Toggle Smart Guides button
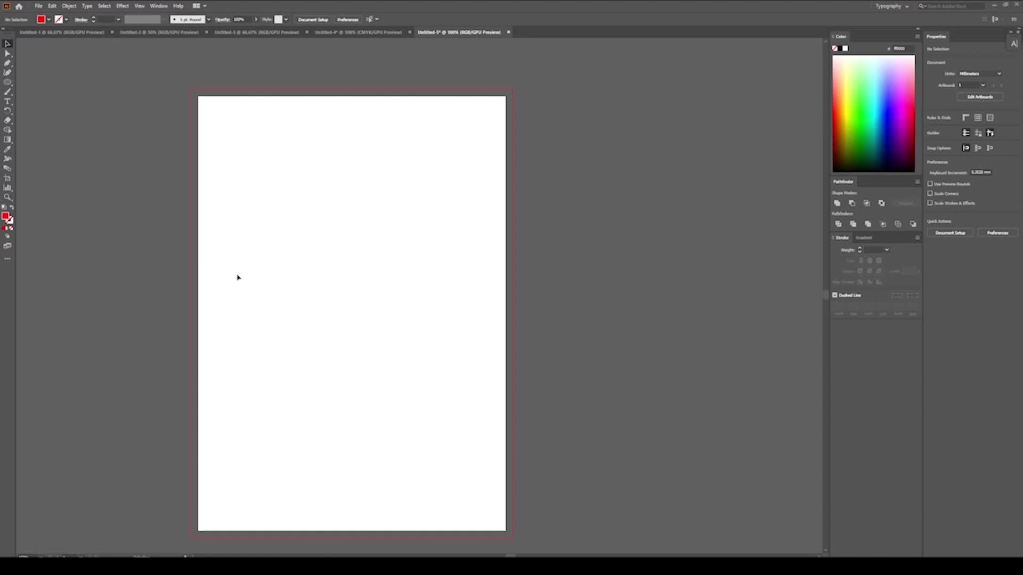Viewport: 1023px width, 575px height. click(x=990, y=133)
